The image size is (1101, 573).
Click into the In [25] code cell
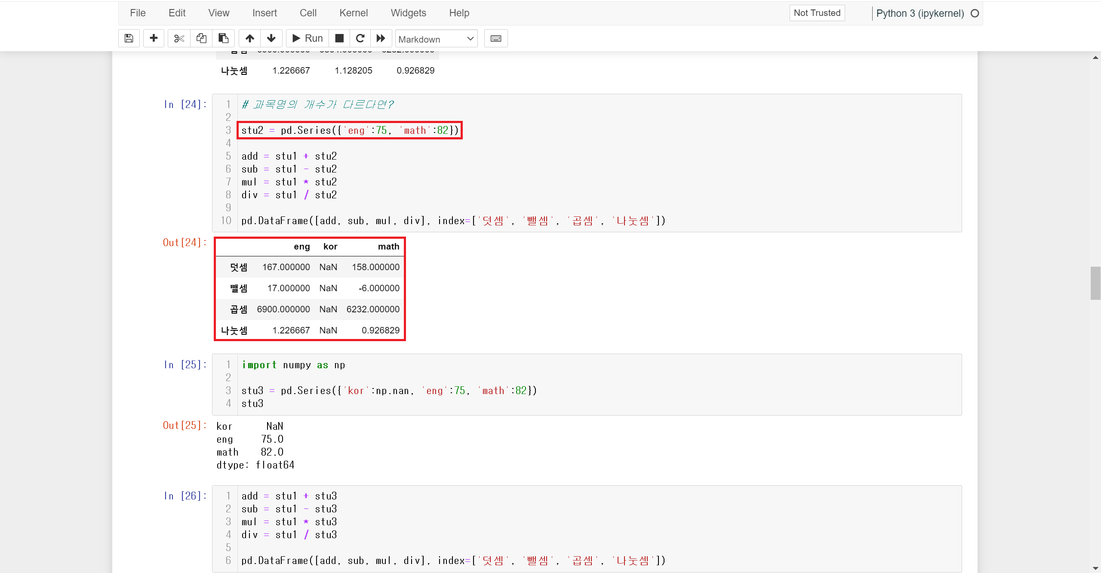(x=559, y=384)
